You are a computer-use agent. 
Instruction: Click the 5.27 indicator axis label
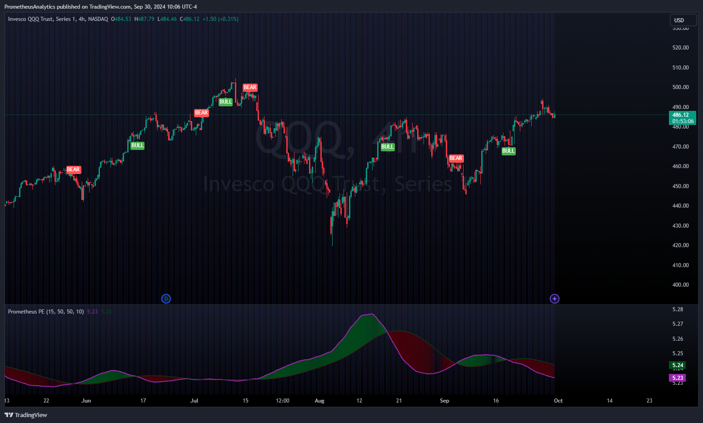point(678,324)
